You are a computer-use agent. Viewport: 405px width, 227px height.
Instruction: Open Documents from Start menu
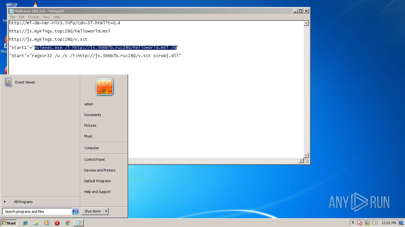point(92,115)
